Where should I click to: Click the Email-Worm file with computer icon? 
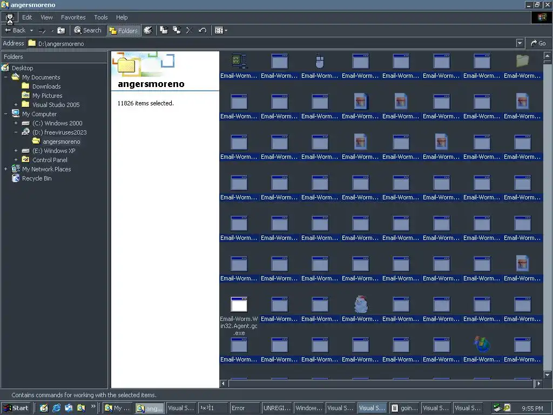(239, 66)
